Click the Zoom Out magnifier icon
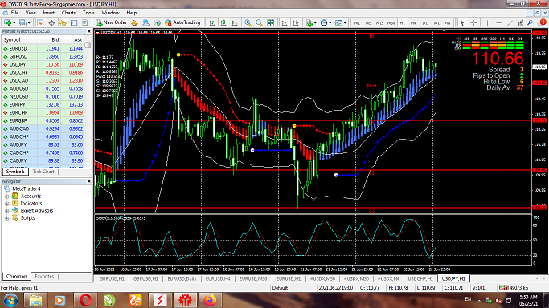The image size is (549, 308). pos(259,22)
